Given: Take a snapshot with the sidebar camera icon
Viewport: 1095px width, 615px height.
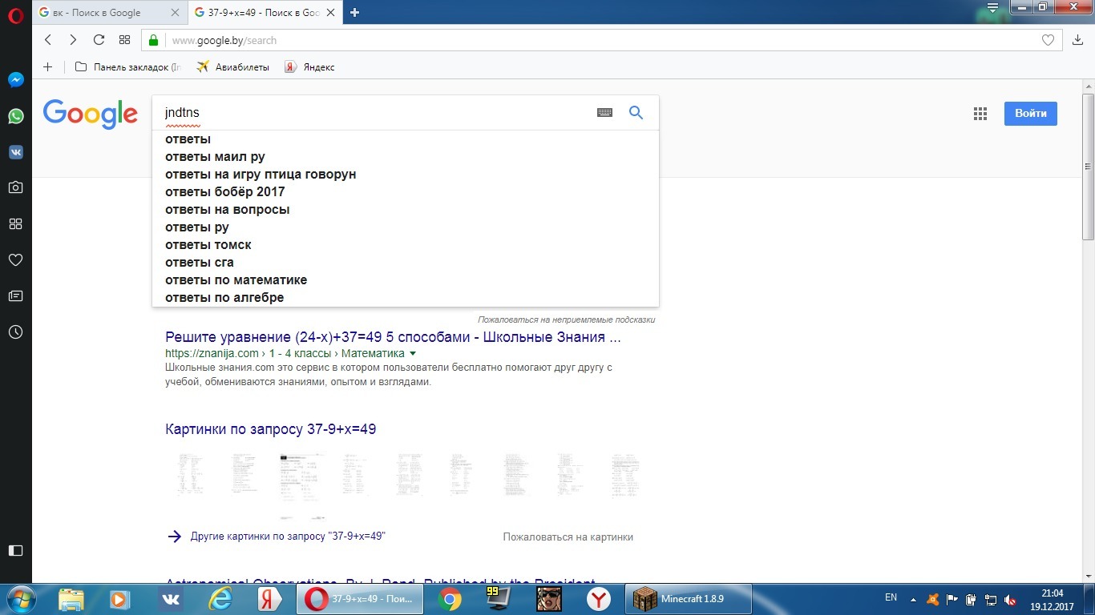Looking at the screenshot, I should point(15,187).
